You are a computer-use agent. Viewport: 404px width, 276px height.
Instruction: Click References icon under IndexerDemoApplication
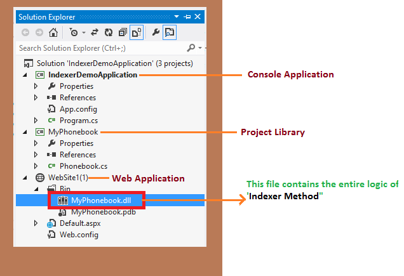pos(51,98)
